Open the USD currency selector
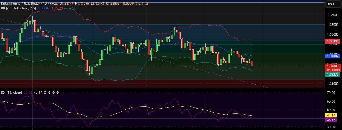 tap(331, 4)
